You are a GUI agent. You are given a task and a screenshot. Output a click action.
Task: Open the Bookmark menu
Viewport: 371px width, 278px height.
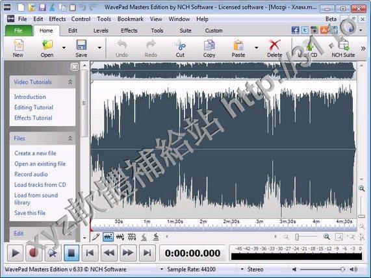pos(131,19)
